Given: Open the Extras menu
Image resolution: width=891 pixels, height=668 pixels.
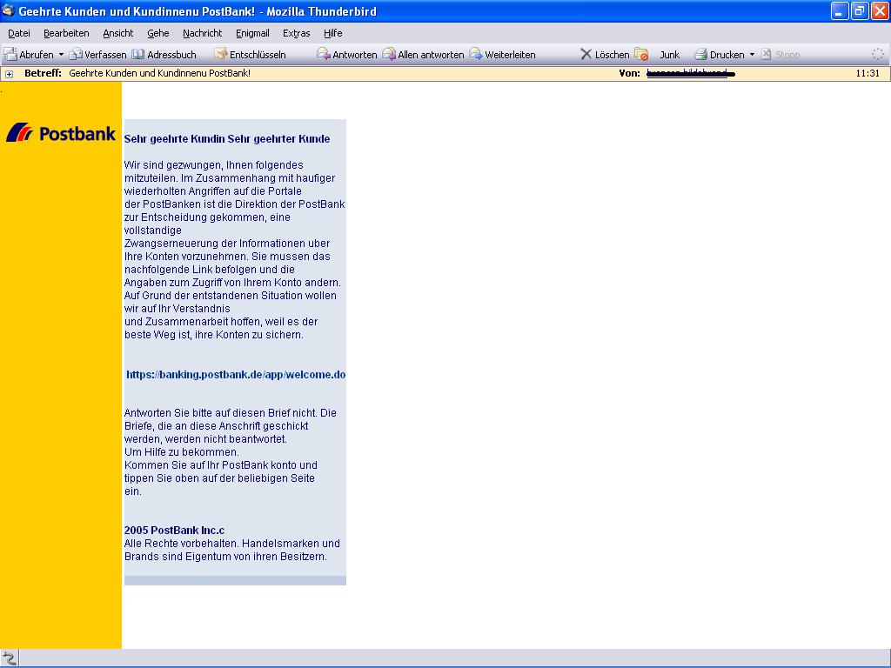Looking at the screenshot, I should click(297, 33).
